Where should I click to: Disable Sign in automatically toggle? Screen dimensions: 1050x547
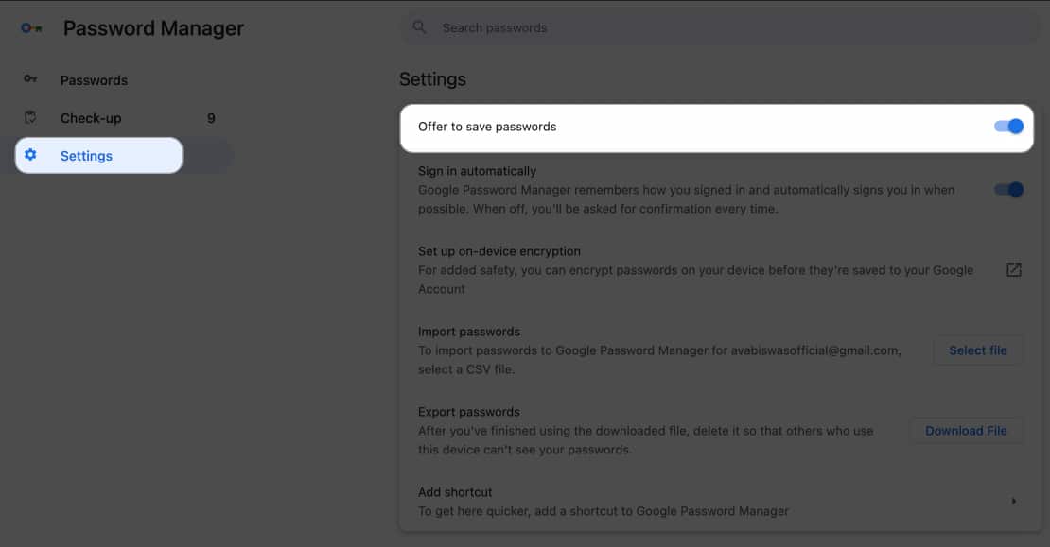click(1008, 190)
